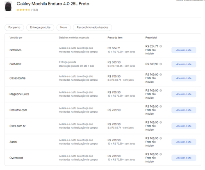Image resolution: width=205 pixels, height=170 pixels.
Task: Go to Extra.com.br via Acessar o site
Action: (x=184, y=126)
